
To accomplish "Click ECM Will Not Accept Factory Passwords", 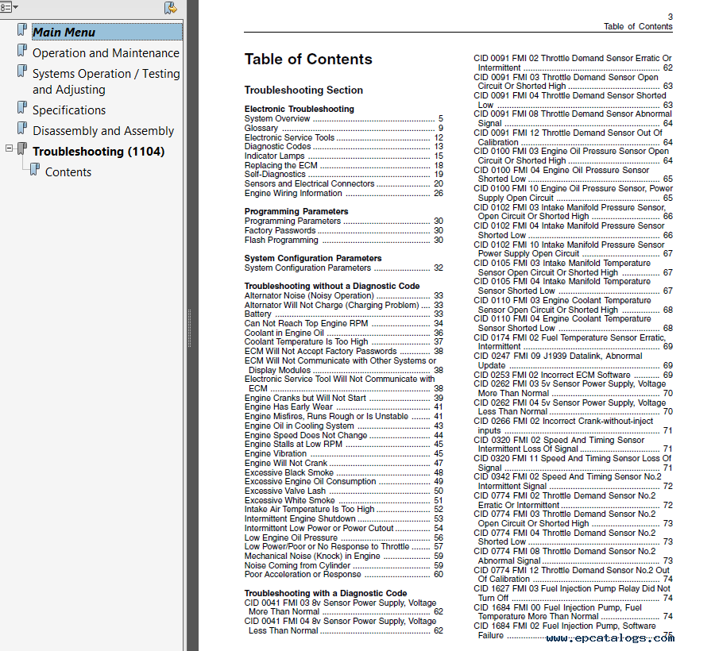I will (x=343, y=351).
